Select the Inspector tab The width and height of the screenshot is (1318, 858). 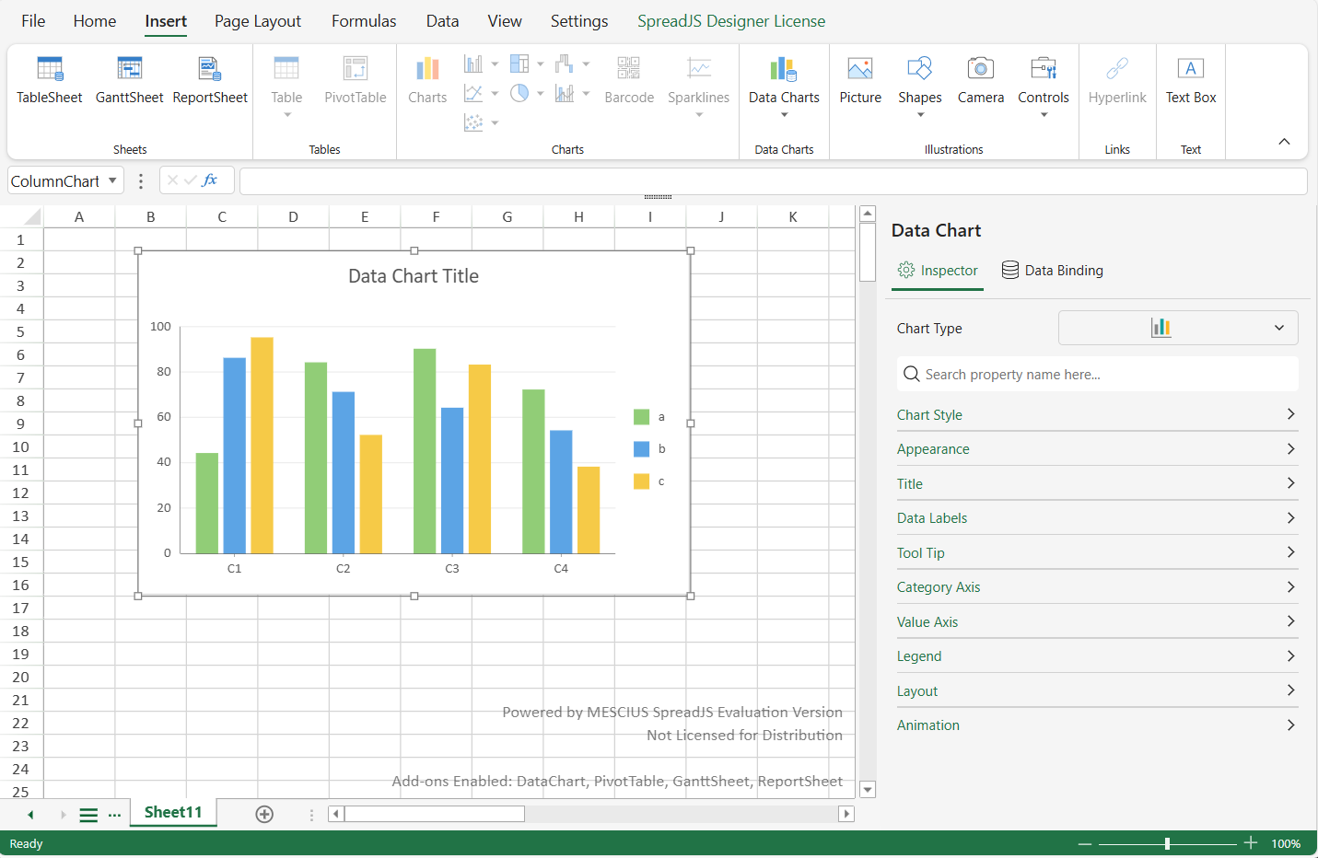tap(938, 270)
